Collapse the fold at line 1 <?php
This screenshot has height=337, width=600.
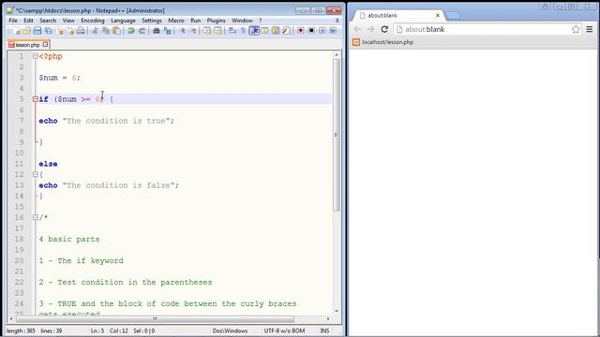36,56
